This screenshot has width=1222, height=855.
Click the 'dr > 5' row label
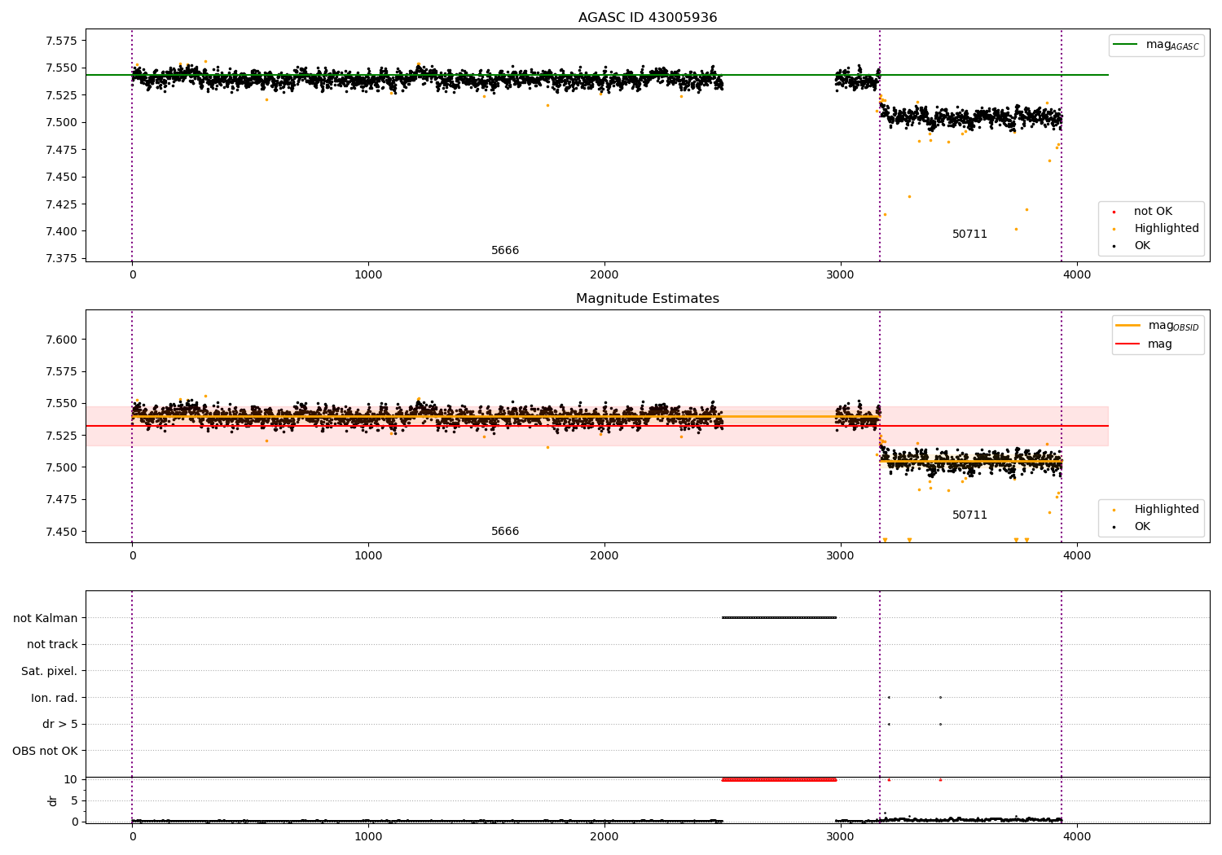(x=60, y=724)
